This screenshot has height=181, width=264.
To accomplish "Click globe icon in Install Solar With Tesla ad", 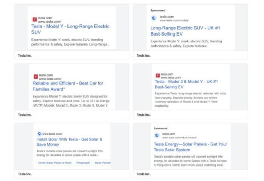I will [39, 134].
